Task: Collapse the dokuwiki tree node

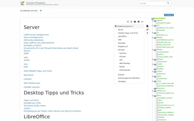Action: click(153, 59)
